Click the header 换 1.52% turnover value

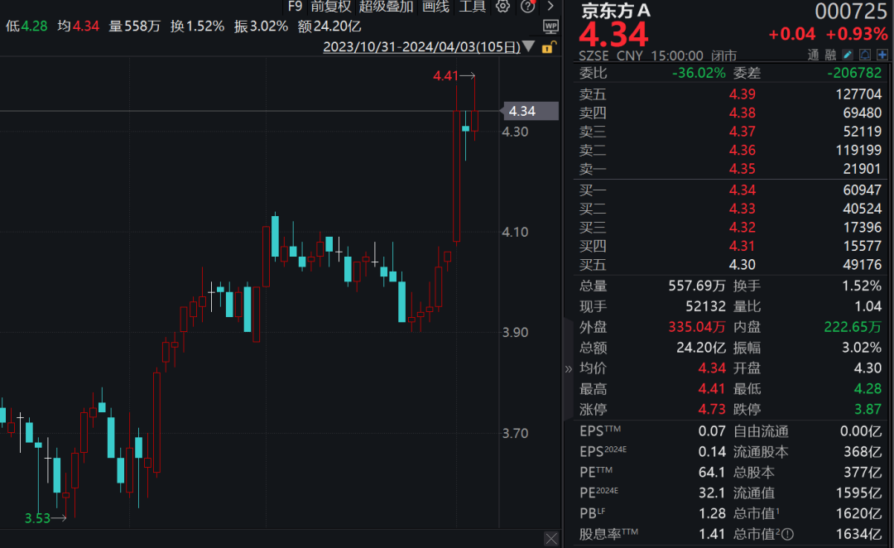click(197, 26)
